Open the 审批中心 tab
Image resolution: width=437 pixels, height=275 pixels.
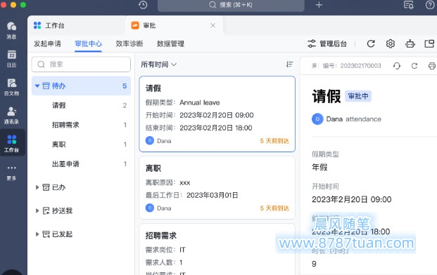pyautogui.click(x=89, y=44)
